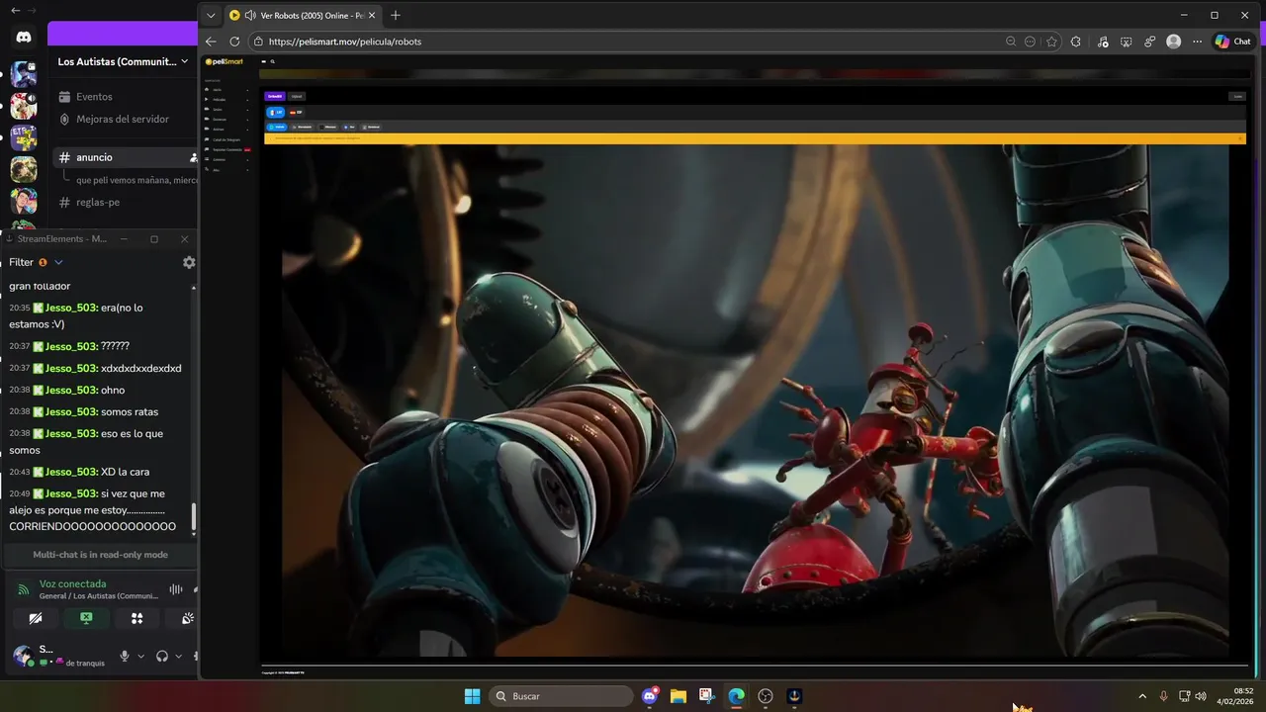Open new tab in Edge
Screen dimensions: 1266x712
coord(396,15)
